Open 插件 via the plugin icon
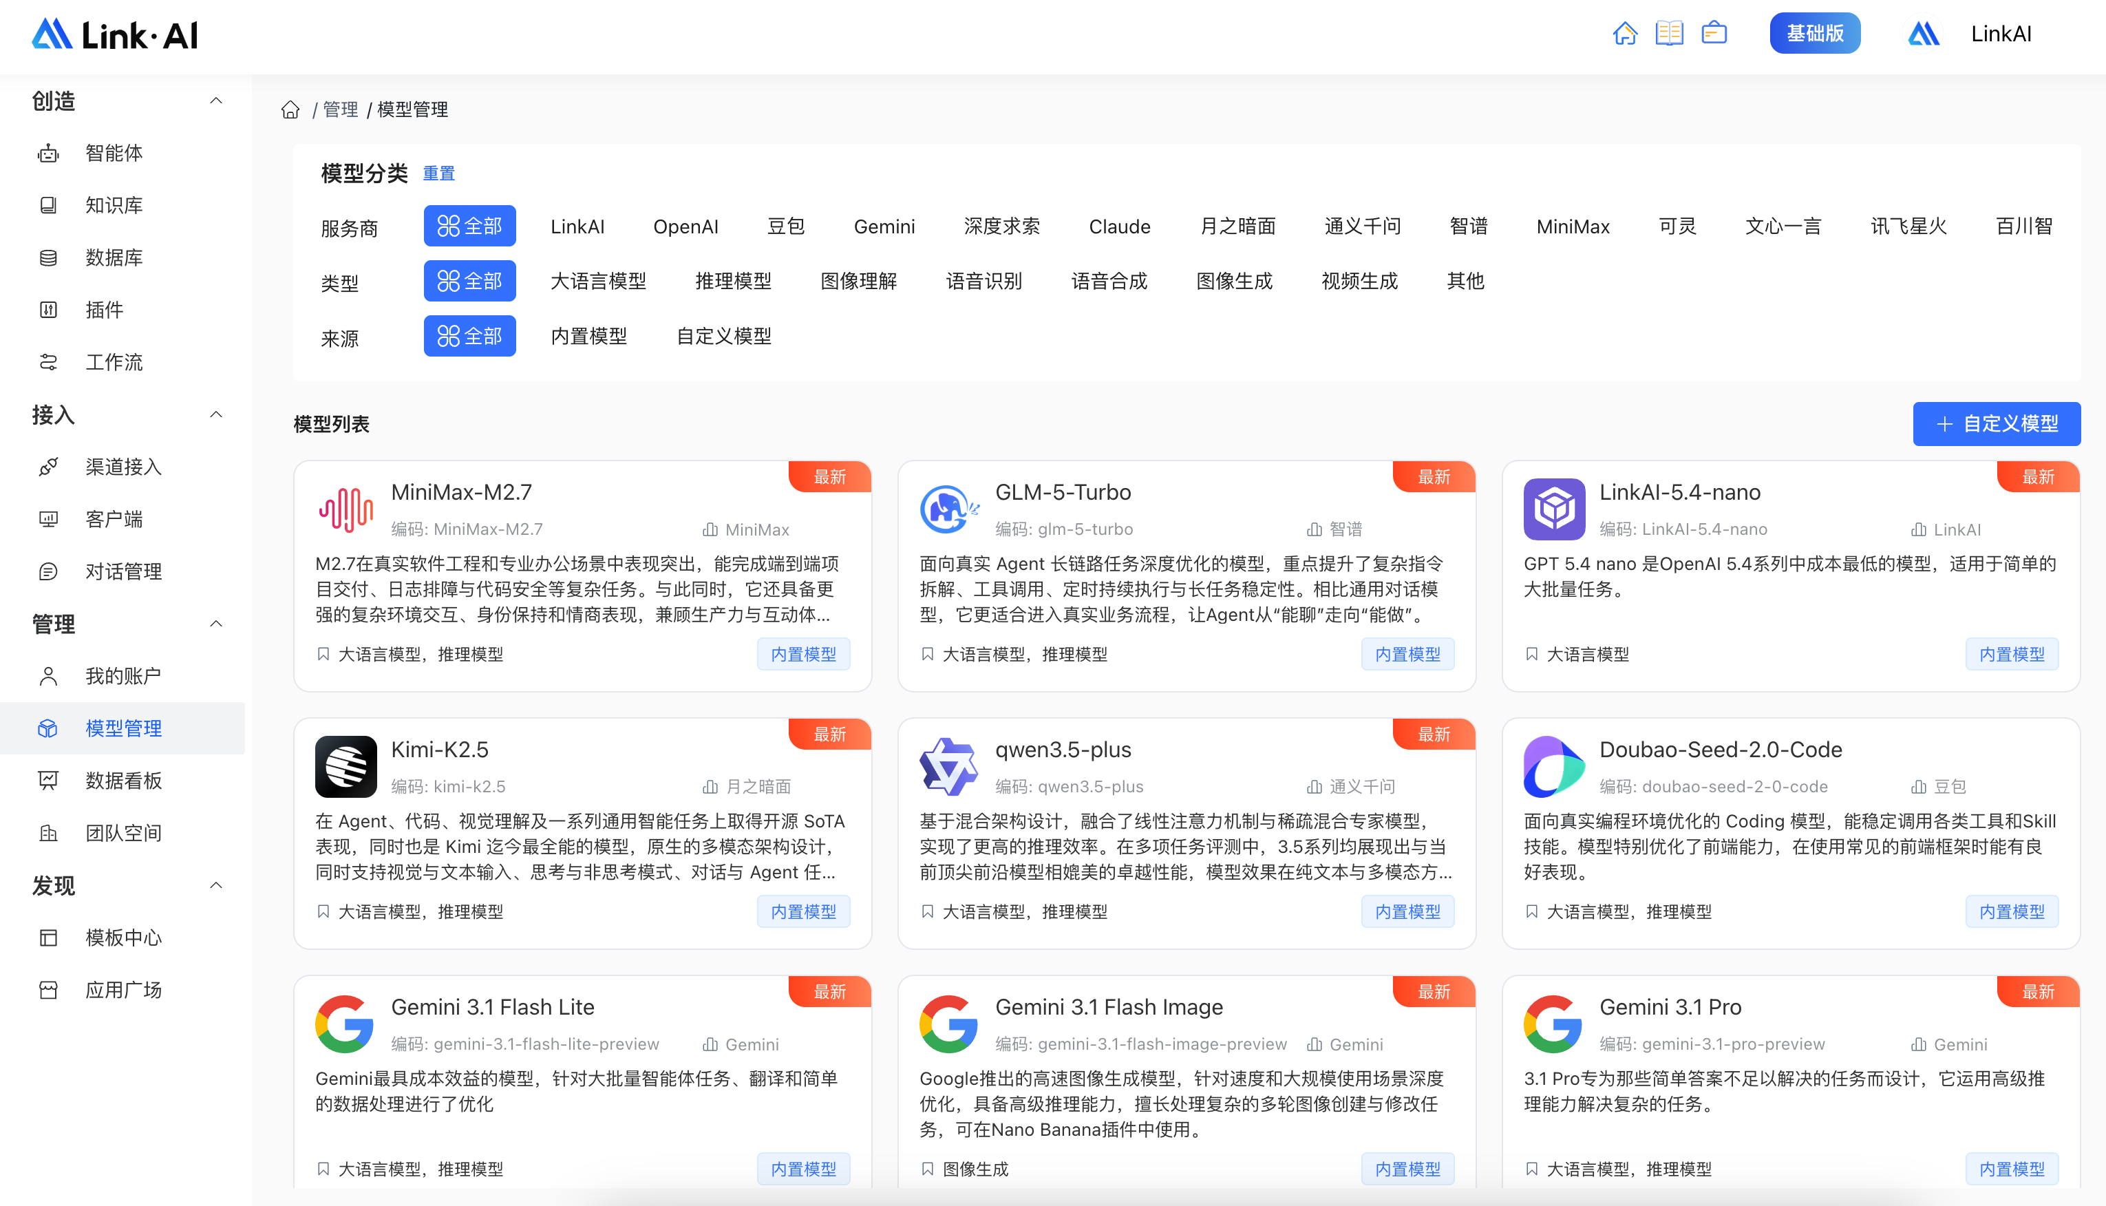This screenshot has height=1206, width=2106. point(48,310)
